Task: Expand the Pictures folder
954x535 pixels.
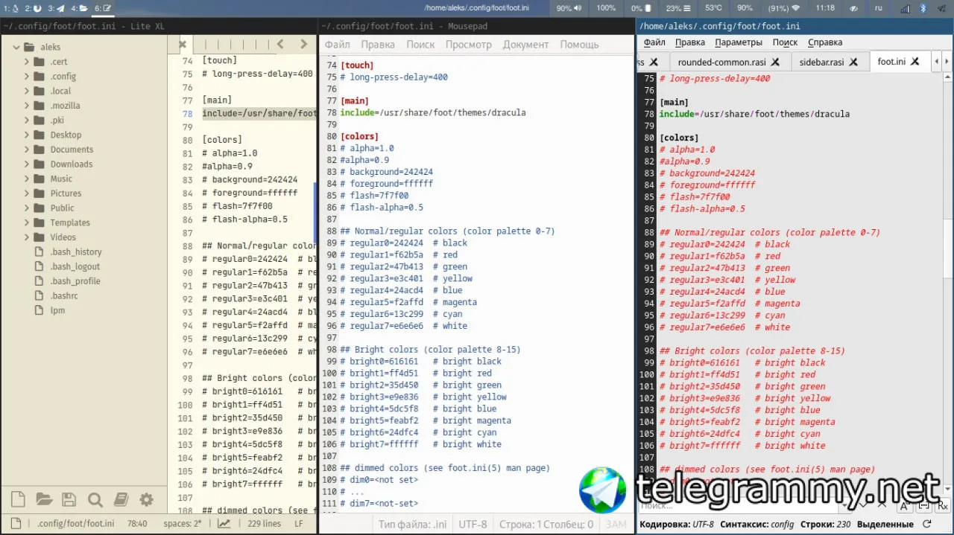Action: click(x=27, y=193)
